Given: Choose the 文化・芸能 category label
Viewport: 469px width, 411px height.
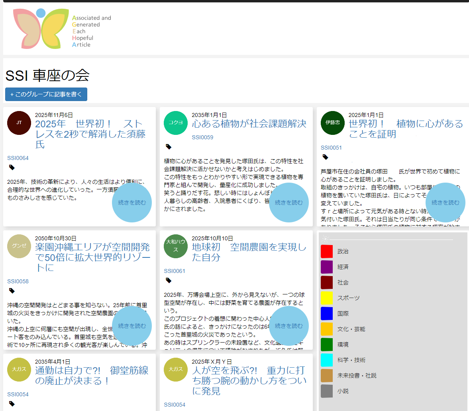Looking at the screenshot, I should click(x=351, y=329).
